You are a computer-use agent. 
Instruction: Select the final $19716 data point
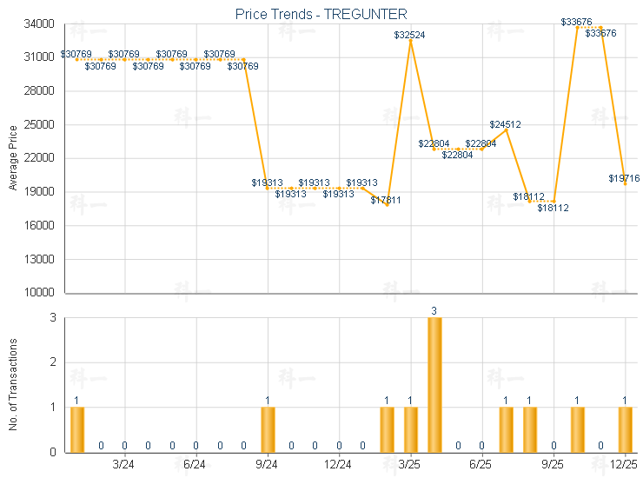(x=625, y=183)
